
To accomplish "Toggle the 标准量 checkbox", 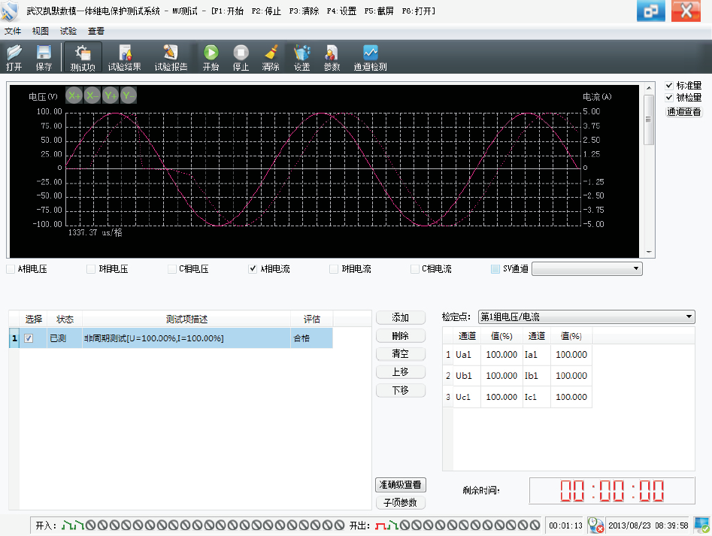I will point(669,86).
